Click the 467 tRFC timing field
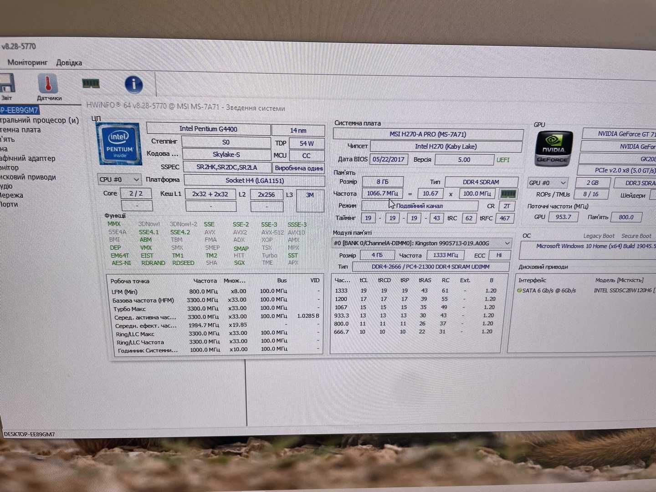656x492 pixels. [505, 218]
